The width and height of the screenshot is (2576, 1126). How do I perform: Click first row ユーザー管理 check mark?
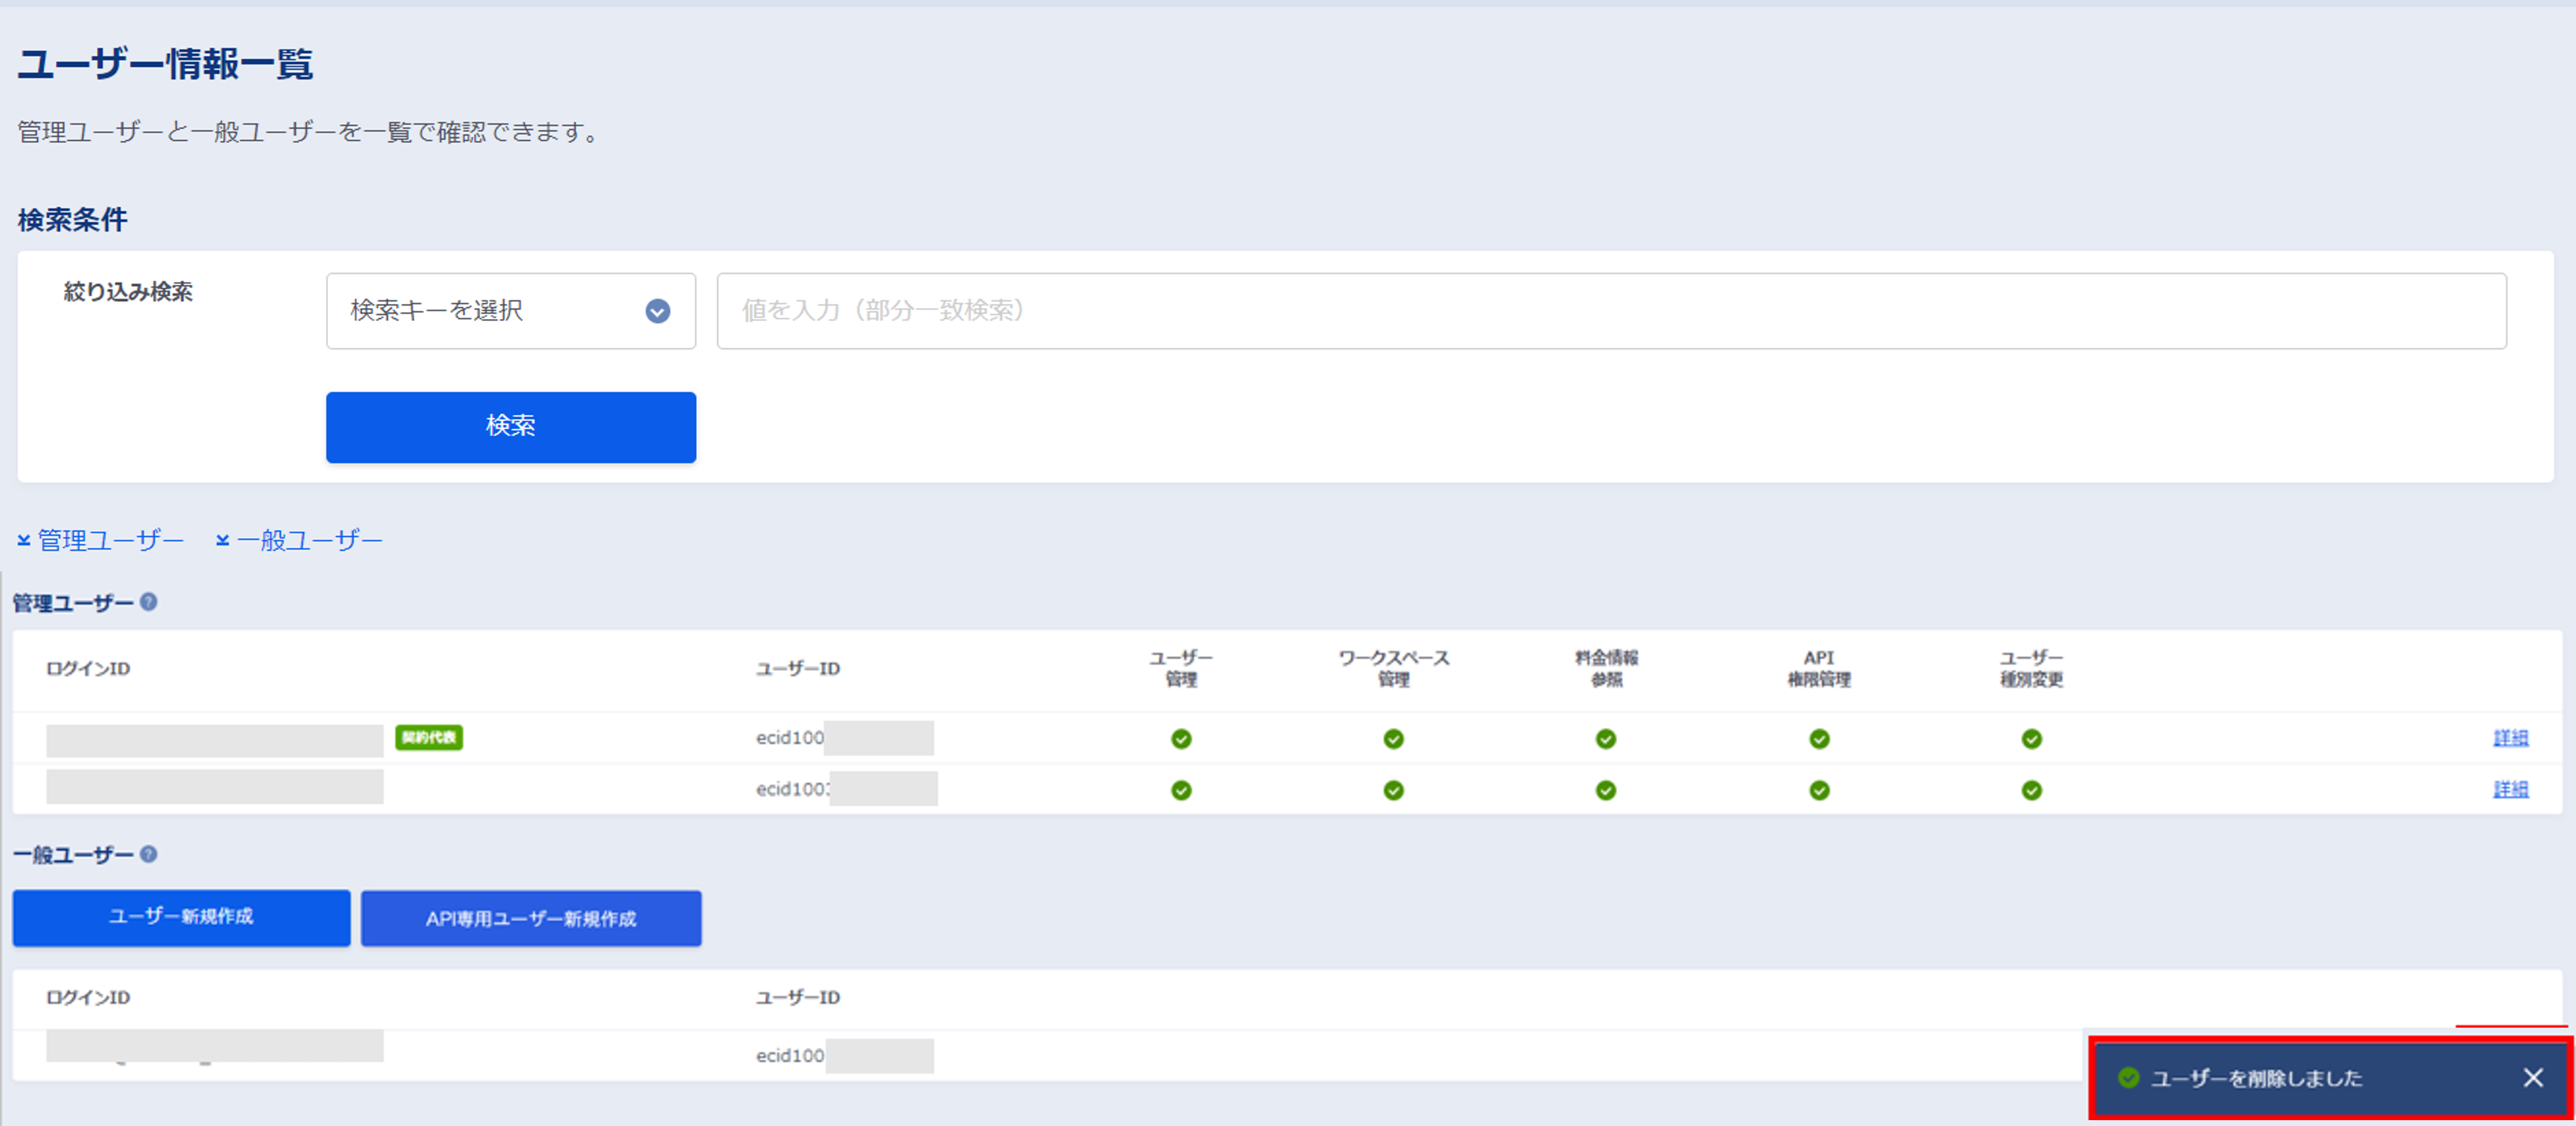(1181, 739)
